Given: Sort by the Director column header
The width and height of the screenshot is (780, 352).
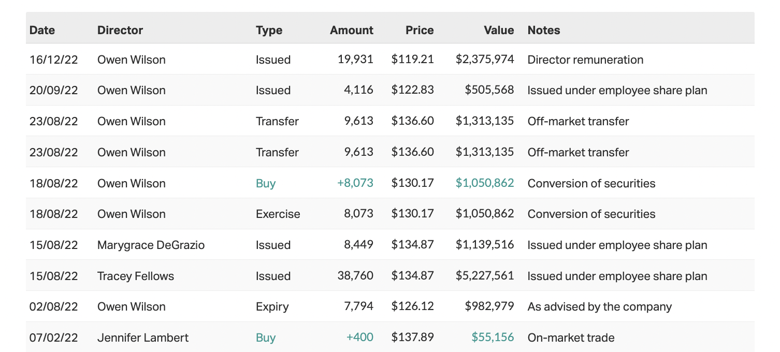Looking at the screenshot, I should tap(120, 30).
